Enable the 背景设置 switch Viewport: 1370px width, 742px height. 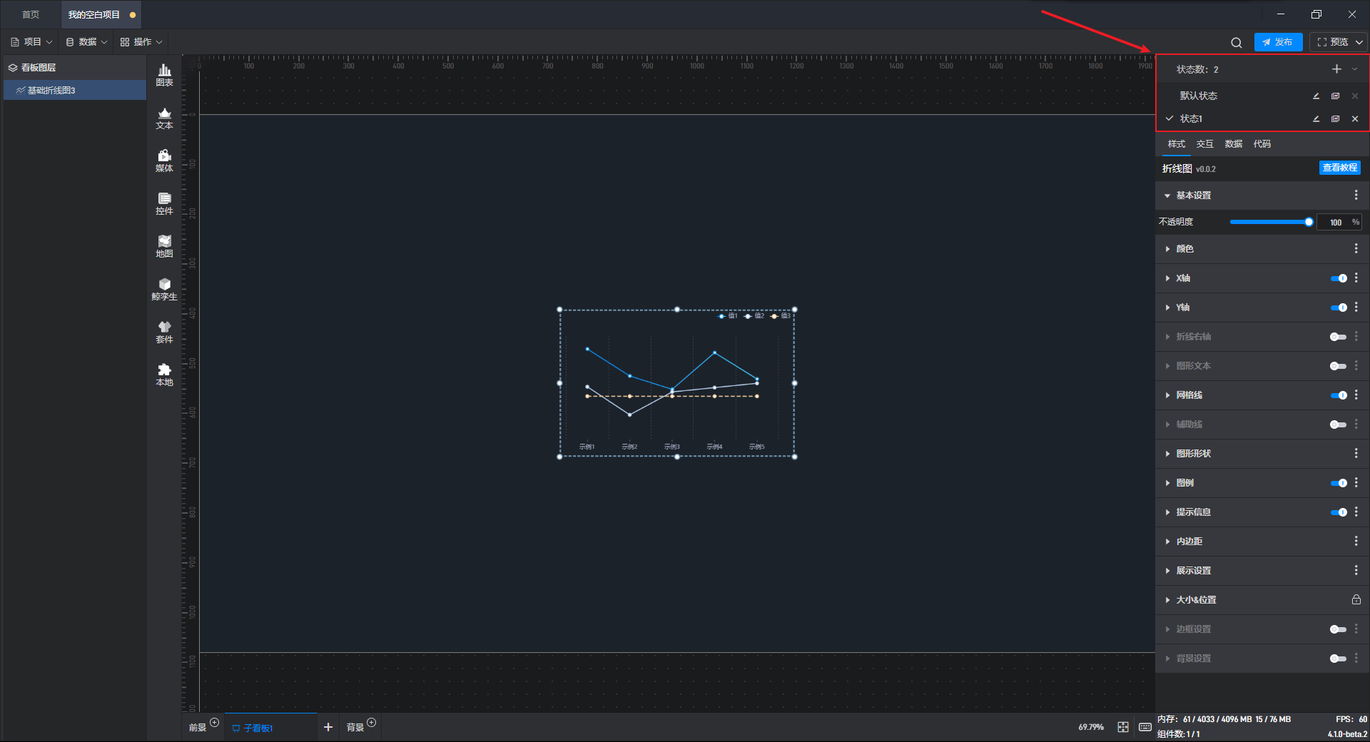click(1339, 659)
